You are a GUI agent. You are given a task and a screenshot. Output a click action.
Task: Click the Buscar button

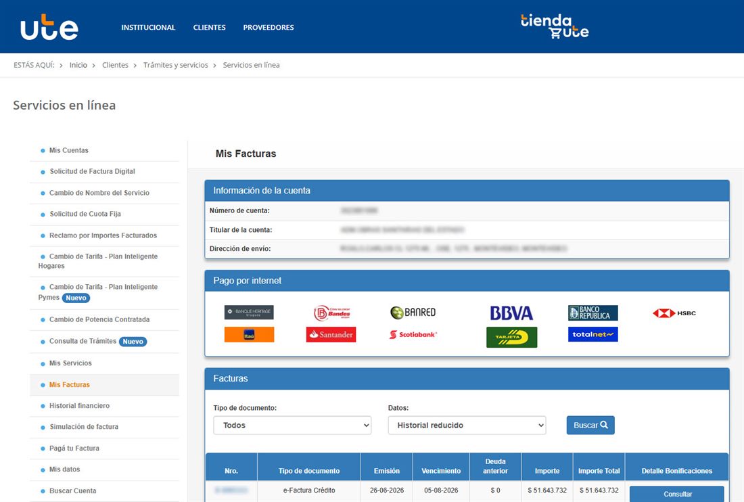click(590, 425)
